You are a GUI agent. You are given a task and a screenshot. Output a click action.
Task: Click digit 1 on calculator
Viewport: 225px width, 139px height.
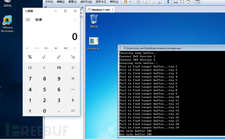pos(30,100)
